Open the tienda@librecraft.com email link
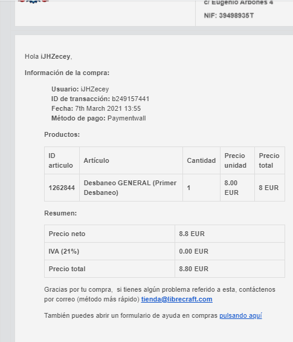Viewport: 293px width, 342px height. tap(176, 299)
